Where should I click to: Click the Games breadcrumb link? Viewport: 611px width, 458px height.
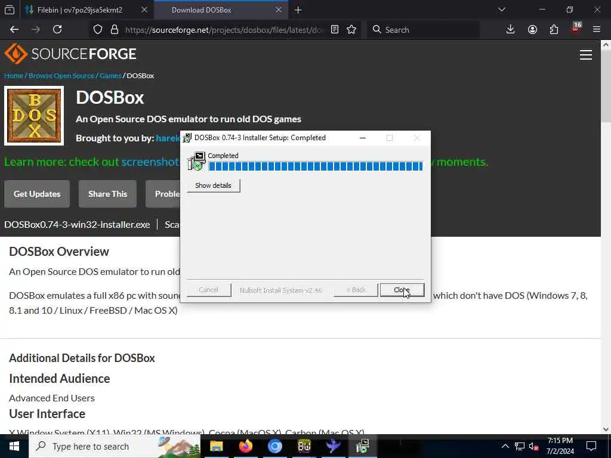(x=110, y=76)
